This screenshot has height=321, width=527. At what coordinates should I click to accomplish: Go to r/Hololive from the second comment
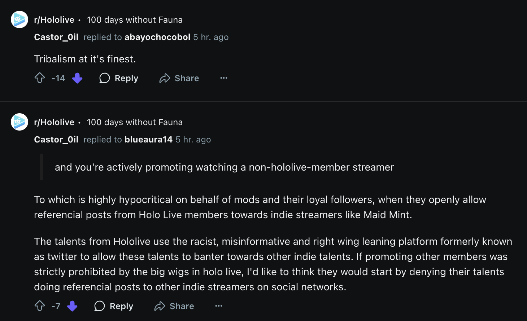(54, 122)
